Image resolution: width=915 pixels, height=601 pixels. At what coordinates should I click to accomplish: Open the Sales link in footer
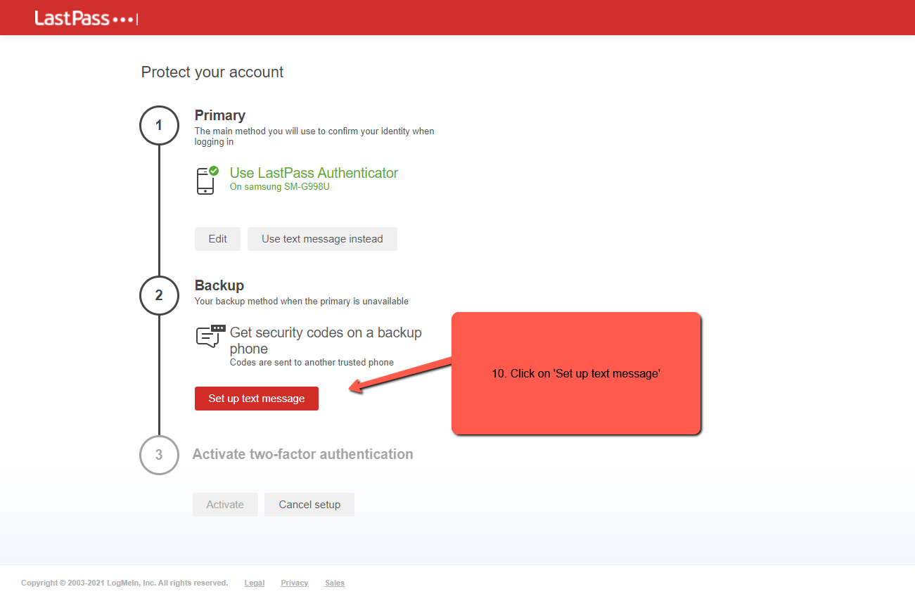point(335,583)
